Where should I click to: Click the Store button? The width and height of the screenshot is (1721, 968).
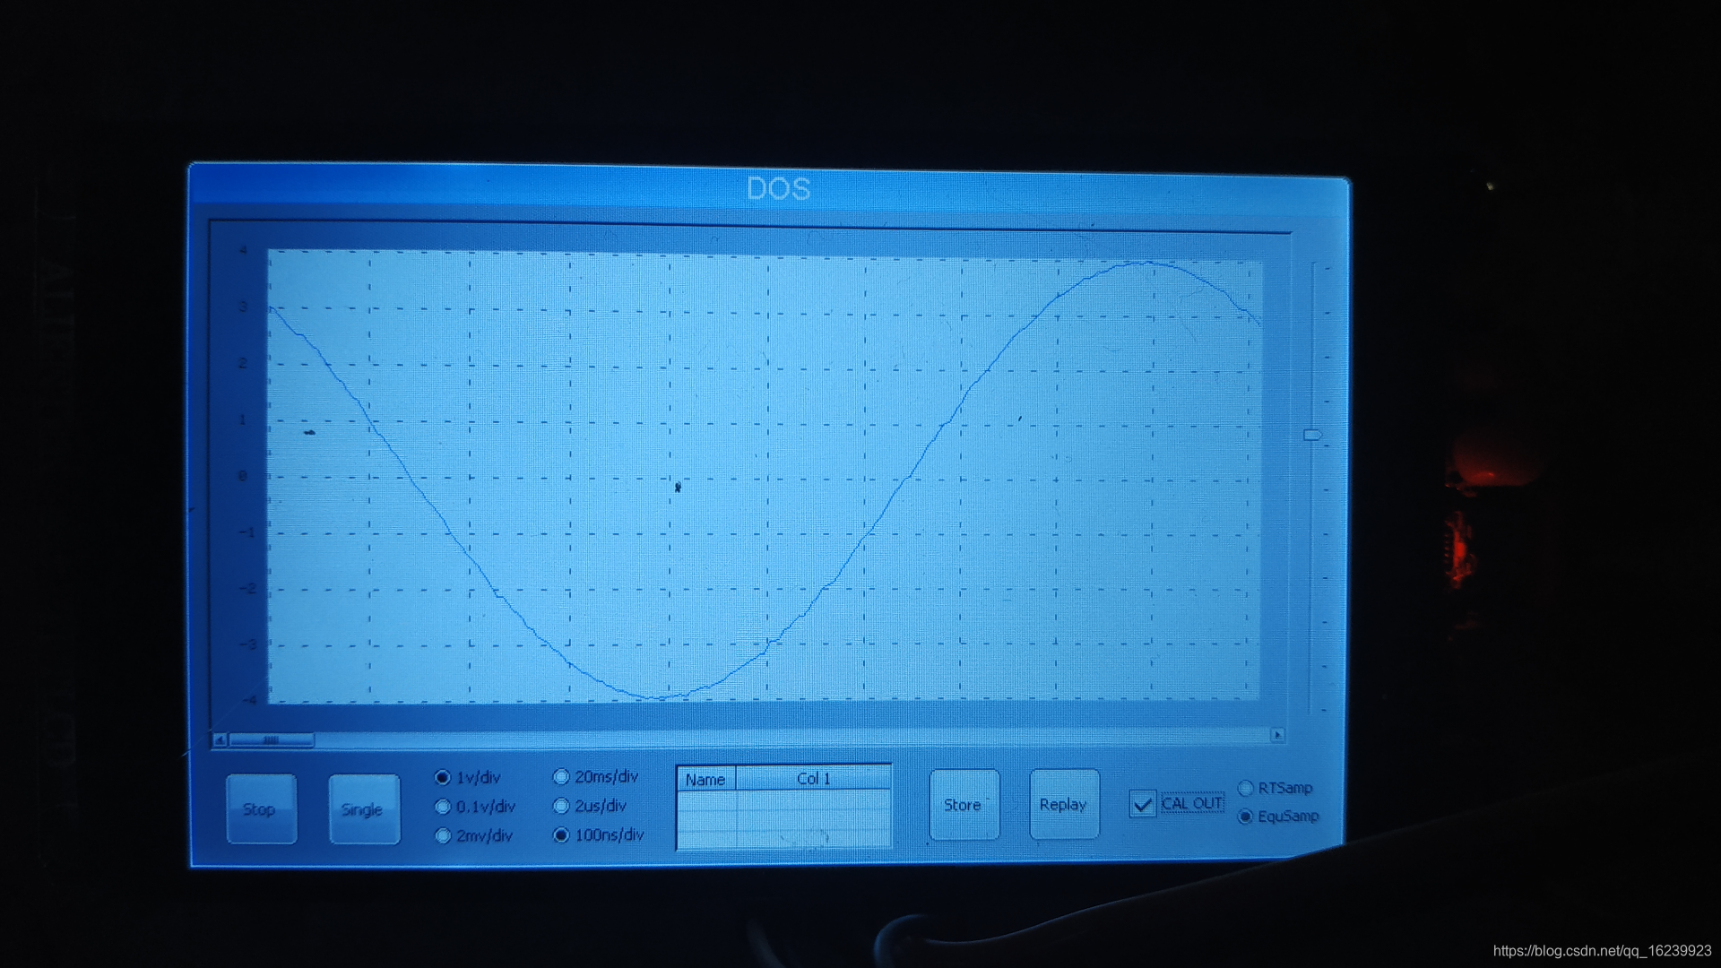pos(964,805)
